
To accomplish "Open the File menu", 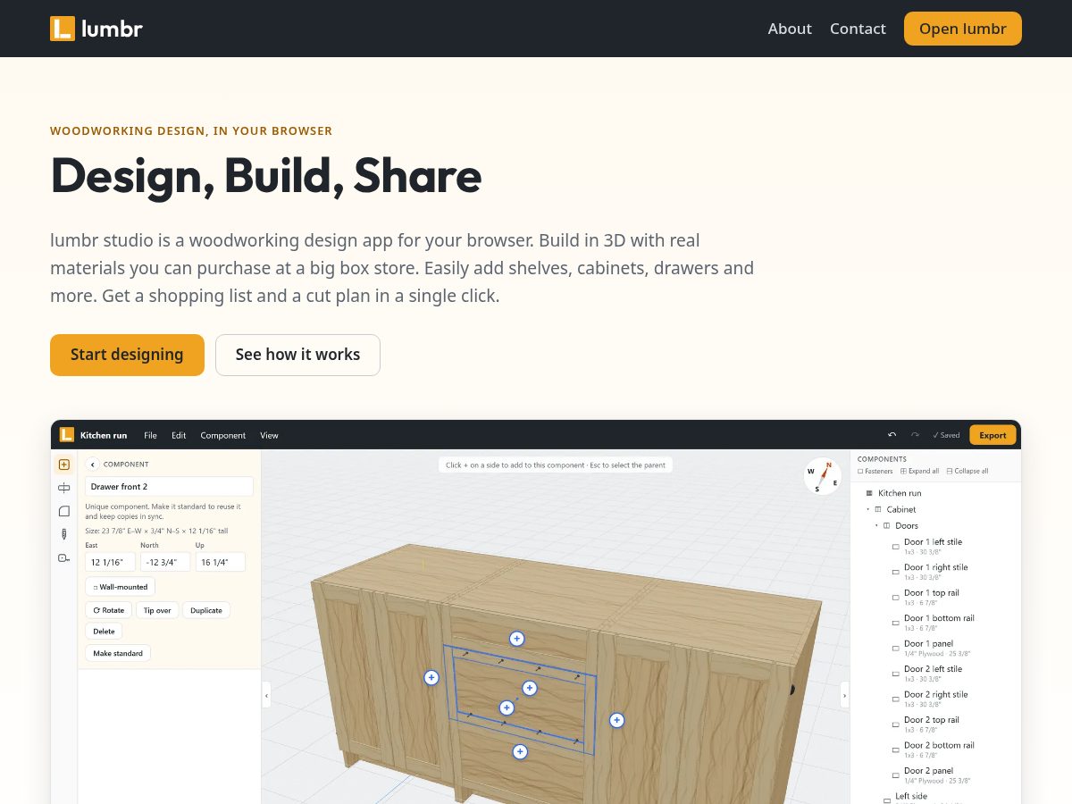I will pos(150,435).
